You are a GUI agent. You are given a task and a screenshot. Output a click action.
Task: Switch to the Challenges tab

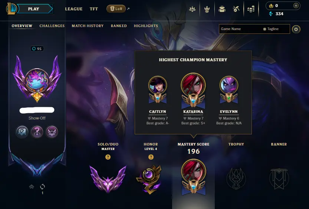coord(52,26)
